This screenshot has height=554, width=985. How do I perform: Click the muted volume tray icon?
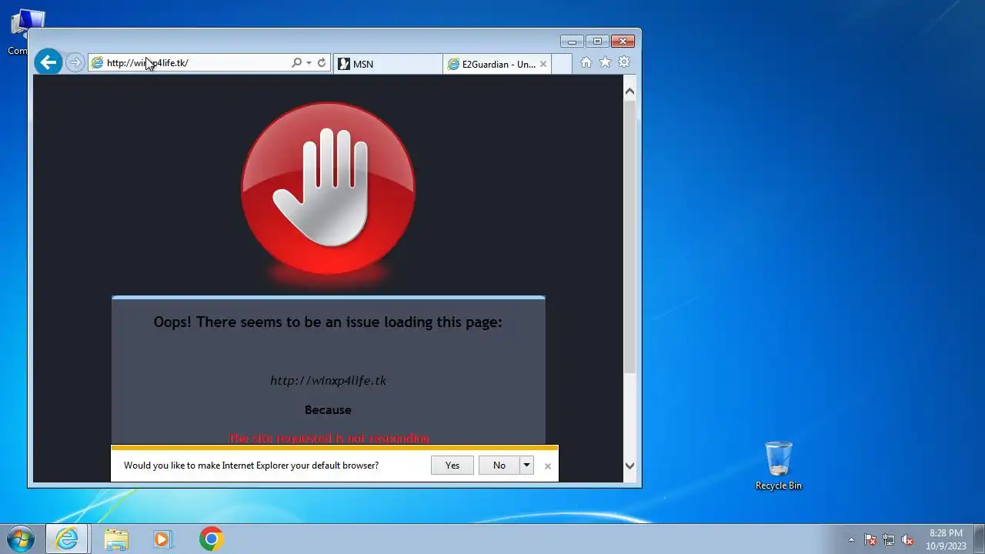point(907,539)
